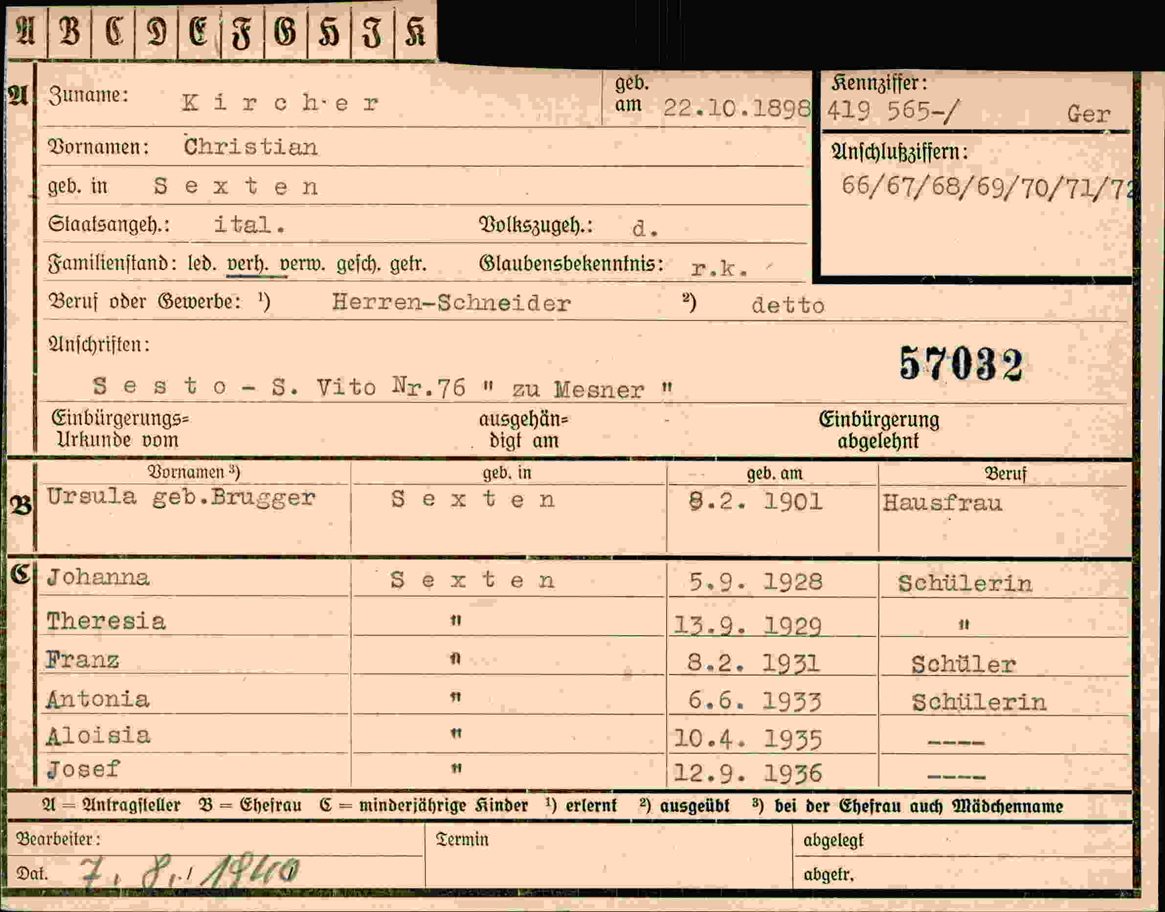Click the birth date '8.2. 1931'
1165x912 pixels.
(753, 663)
